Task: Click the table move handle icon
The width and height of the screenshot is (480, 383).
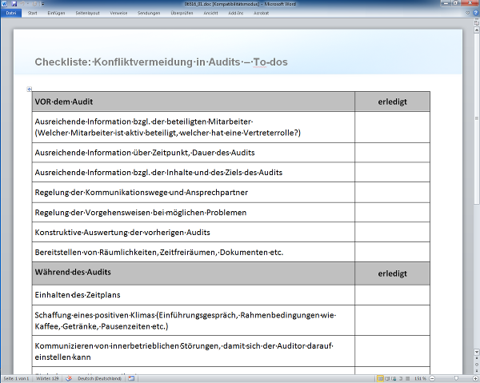Action: click(29, 89)
